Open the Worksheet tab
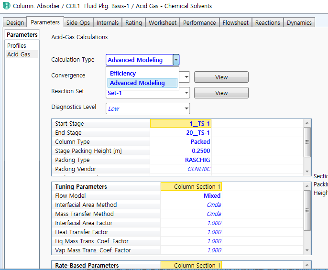The height and width of the screenshot is (270, 328). click(x=163, y=22)
